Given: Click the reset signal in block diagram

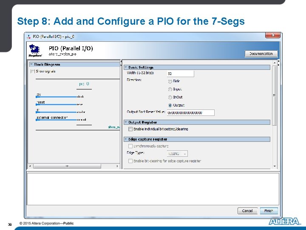Looking at the screenshot, I should 41,102.
